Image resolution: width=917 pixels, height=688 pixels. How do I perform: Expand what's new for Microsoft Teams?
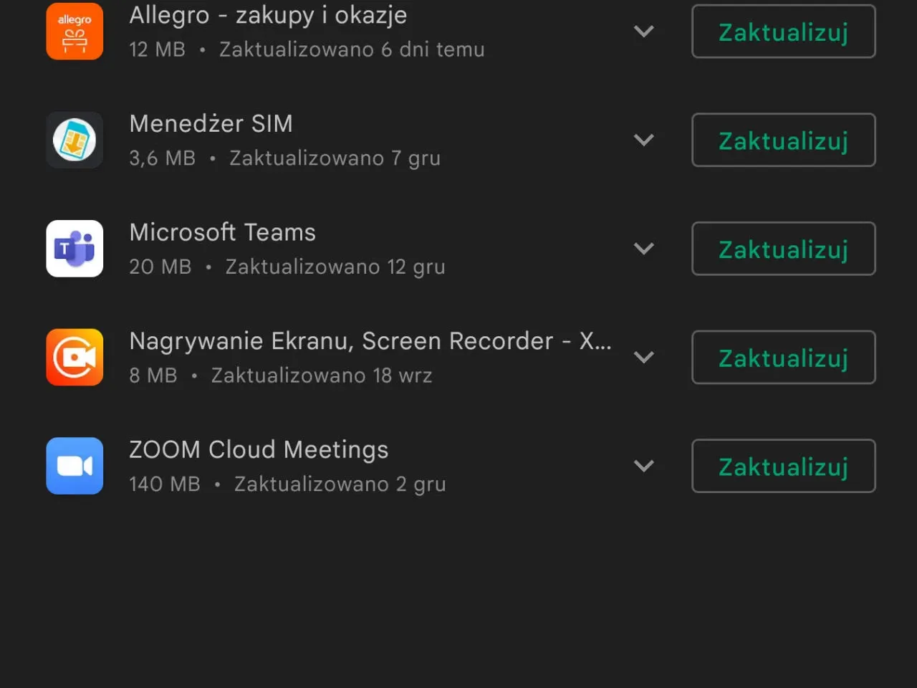click(644, 249)
